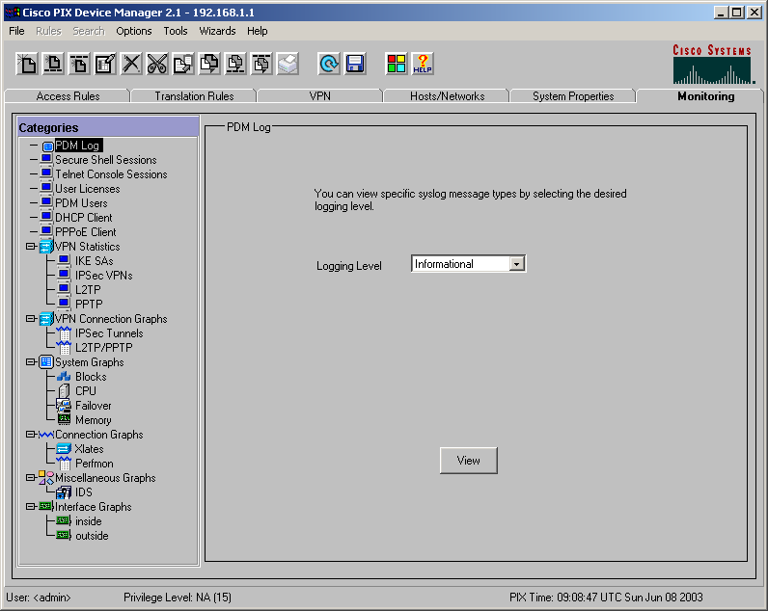Collapse the VPN Statistics tree node
Screen dimensions: 768x611
[x=30, y=247]
